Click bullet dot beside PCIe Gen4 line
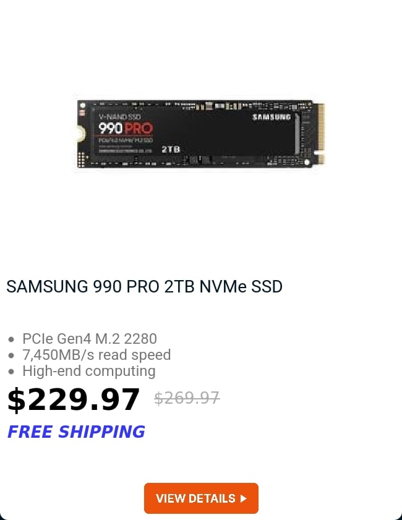 [x=11, y=339]
